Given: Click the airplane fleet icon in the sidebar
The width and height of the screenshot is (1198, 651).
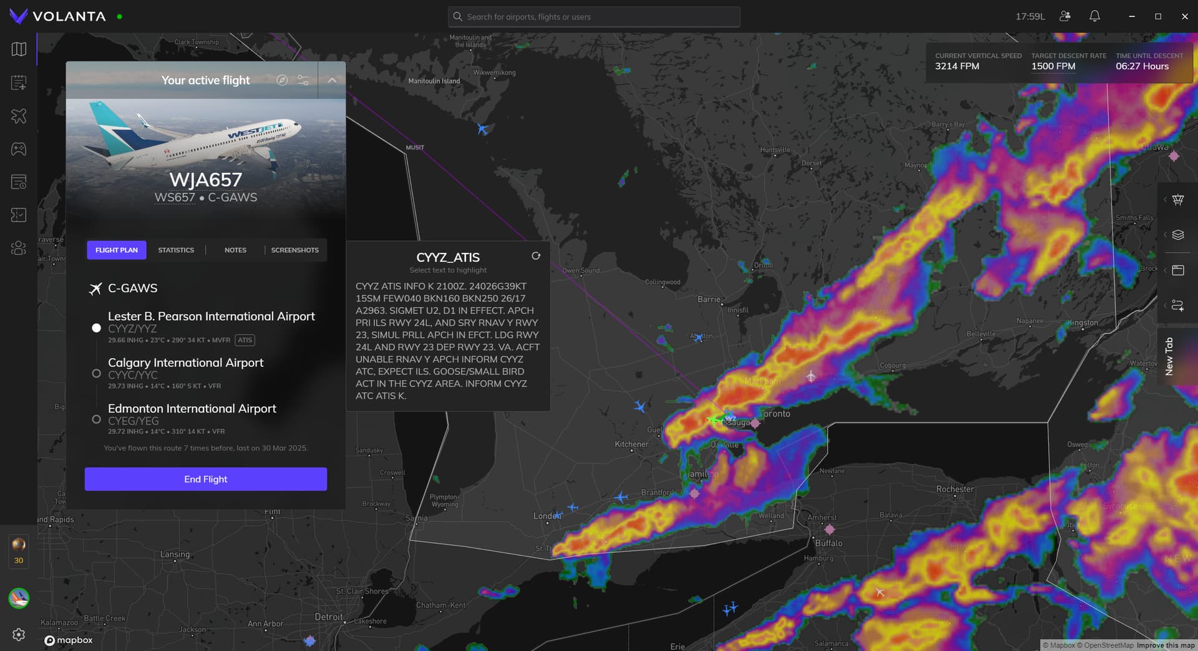Looking at the screenshot, I should point(19,115).
